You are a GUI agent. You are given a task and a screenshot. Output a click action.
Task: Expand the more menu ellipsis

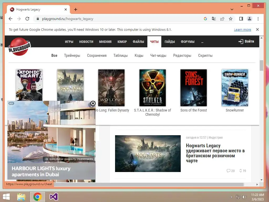202,42
